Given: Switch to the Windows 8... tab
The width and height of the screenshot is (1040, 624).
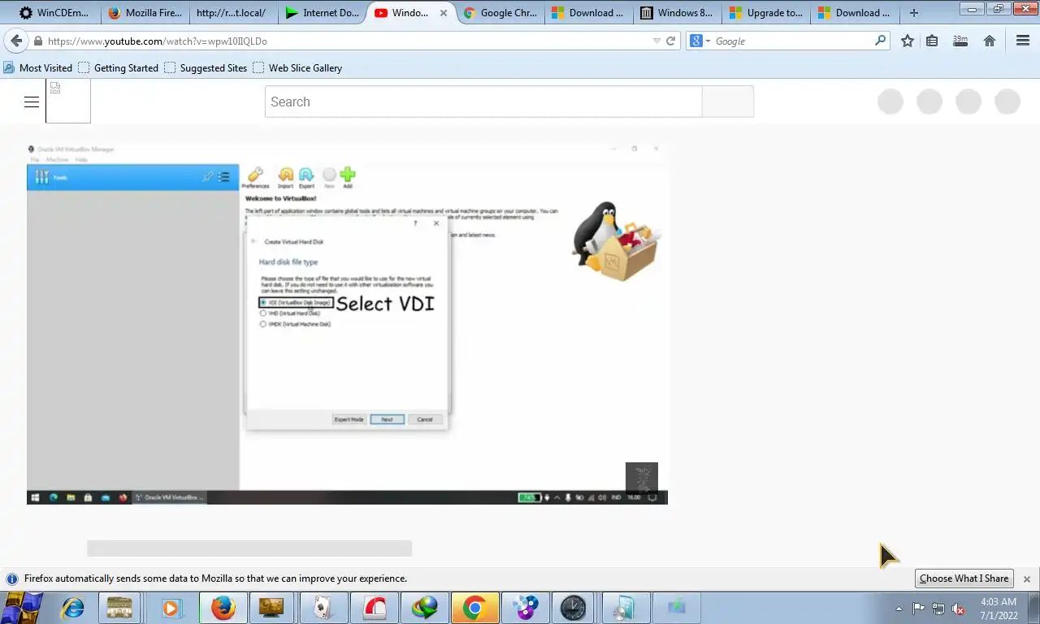Looking at the screenshot, I should click(x=677, y=13).
